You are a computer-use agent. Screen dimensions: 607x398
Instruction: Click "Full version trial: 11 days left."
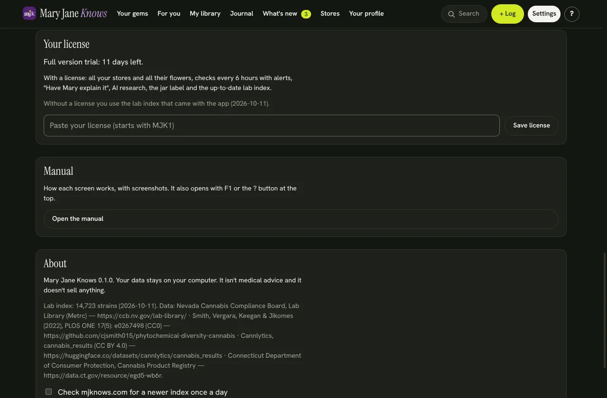[93, 62]
